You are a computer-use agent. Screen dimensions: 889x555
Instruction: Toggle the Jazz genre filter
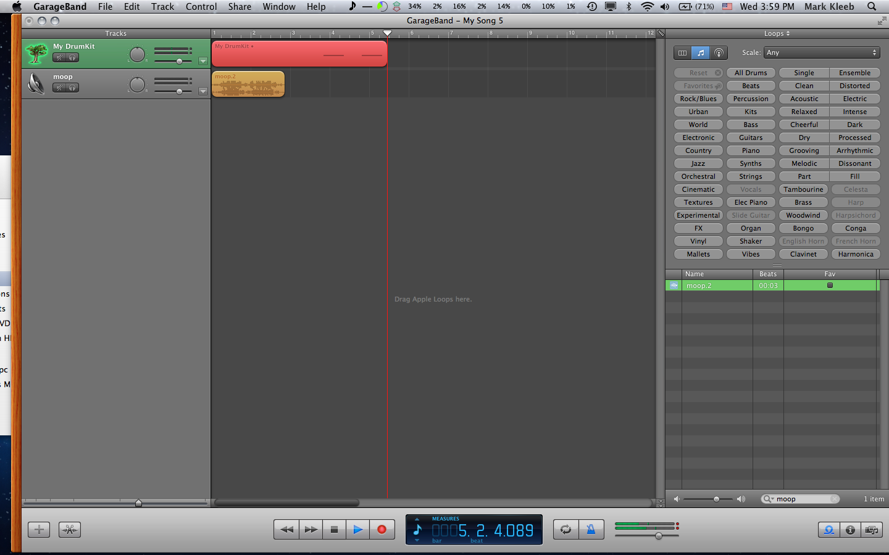click(x=698, y=163)
